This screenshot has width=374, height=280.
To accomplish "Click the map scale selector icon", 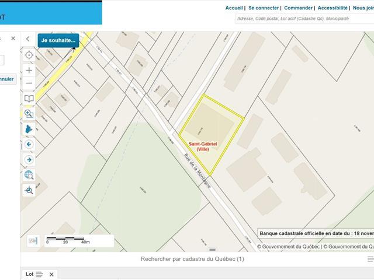I will coord(33,240).
